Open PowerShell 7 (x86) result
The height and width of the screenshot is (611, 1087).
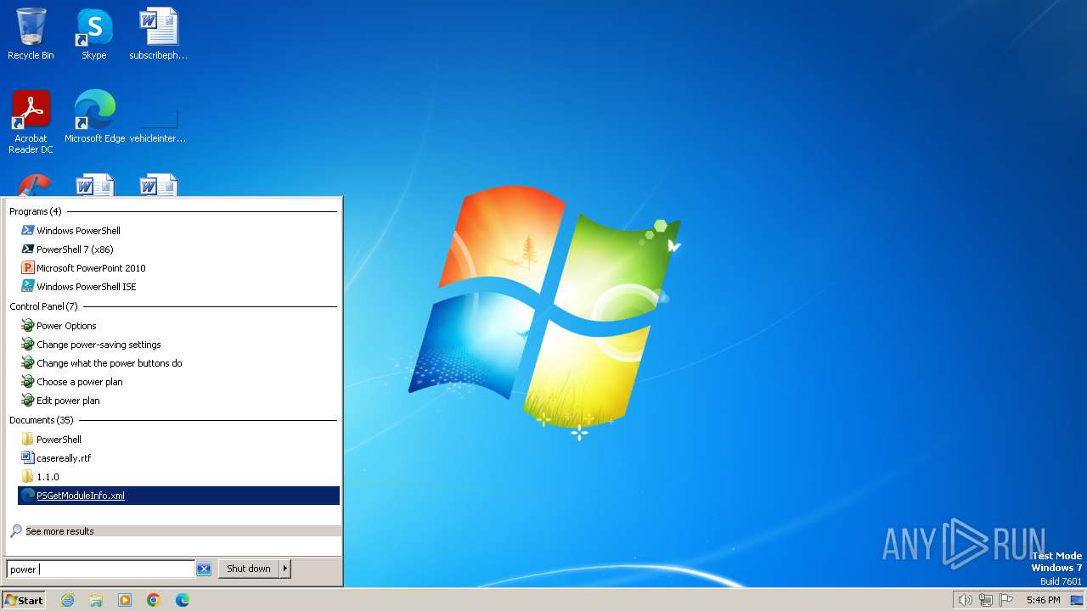pos(178,249)
